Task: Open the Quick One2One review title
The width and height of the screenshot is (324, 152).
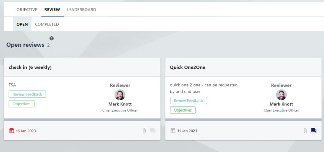Action: pos(188,67)
